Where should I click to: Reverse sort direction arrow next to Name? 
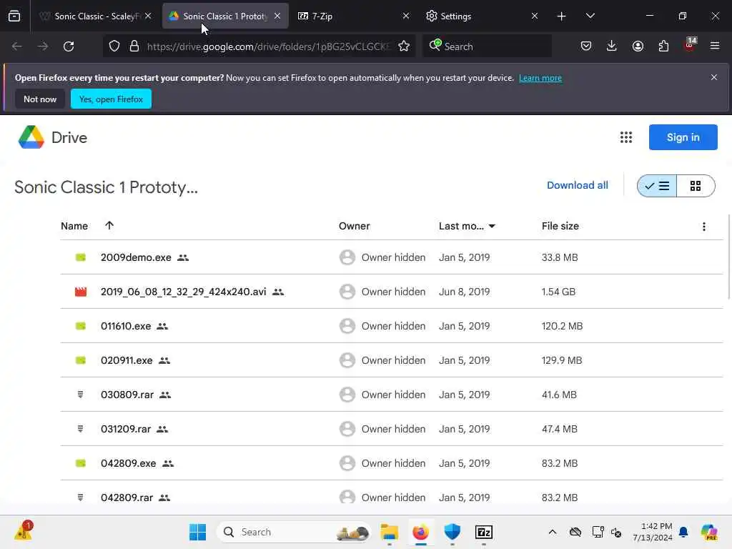109,226
